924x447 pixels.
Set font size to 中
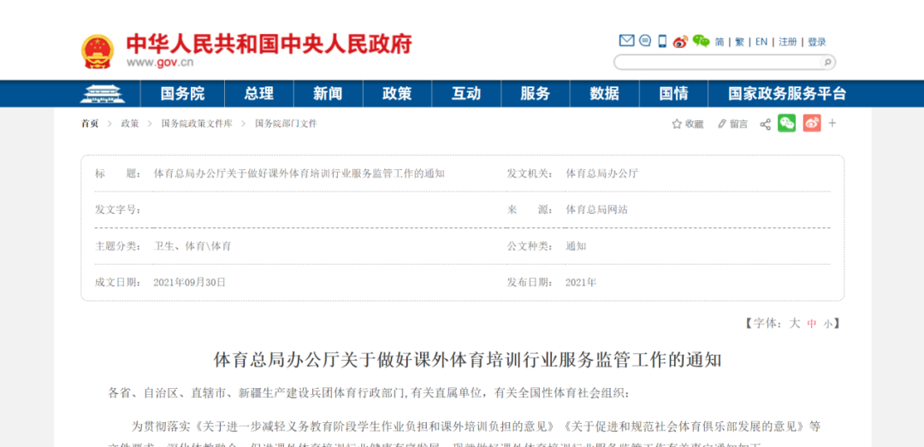click(812, 323)
